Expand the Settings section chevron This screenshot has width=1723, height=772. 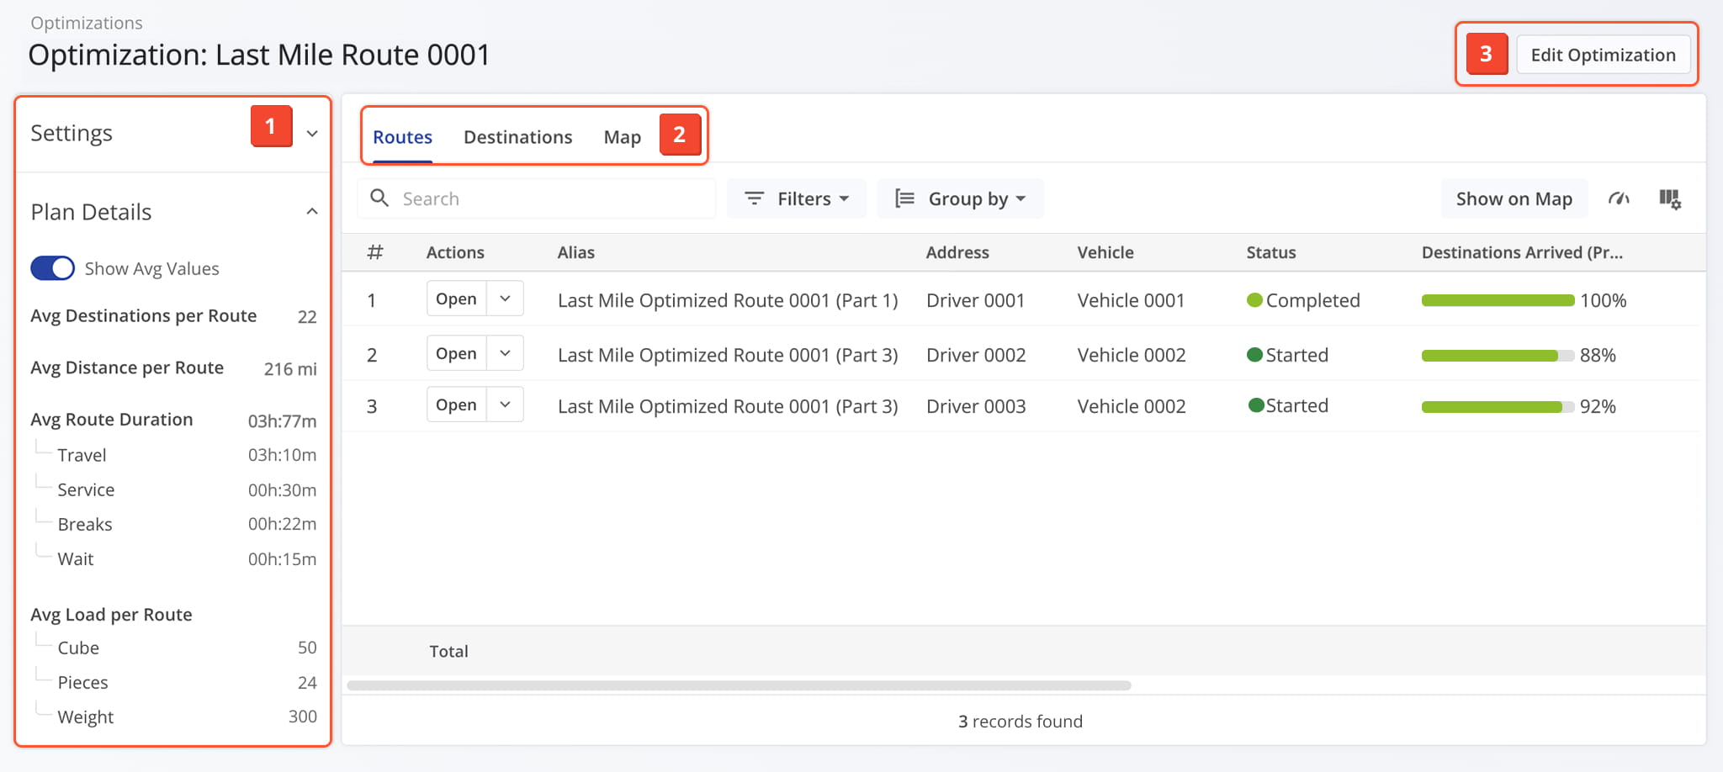[x=312, y=134]
